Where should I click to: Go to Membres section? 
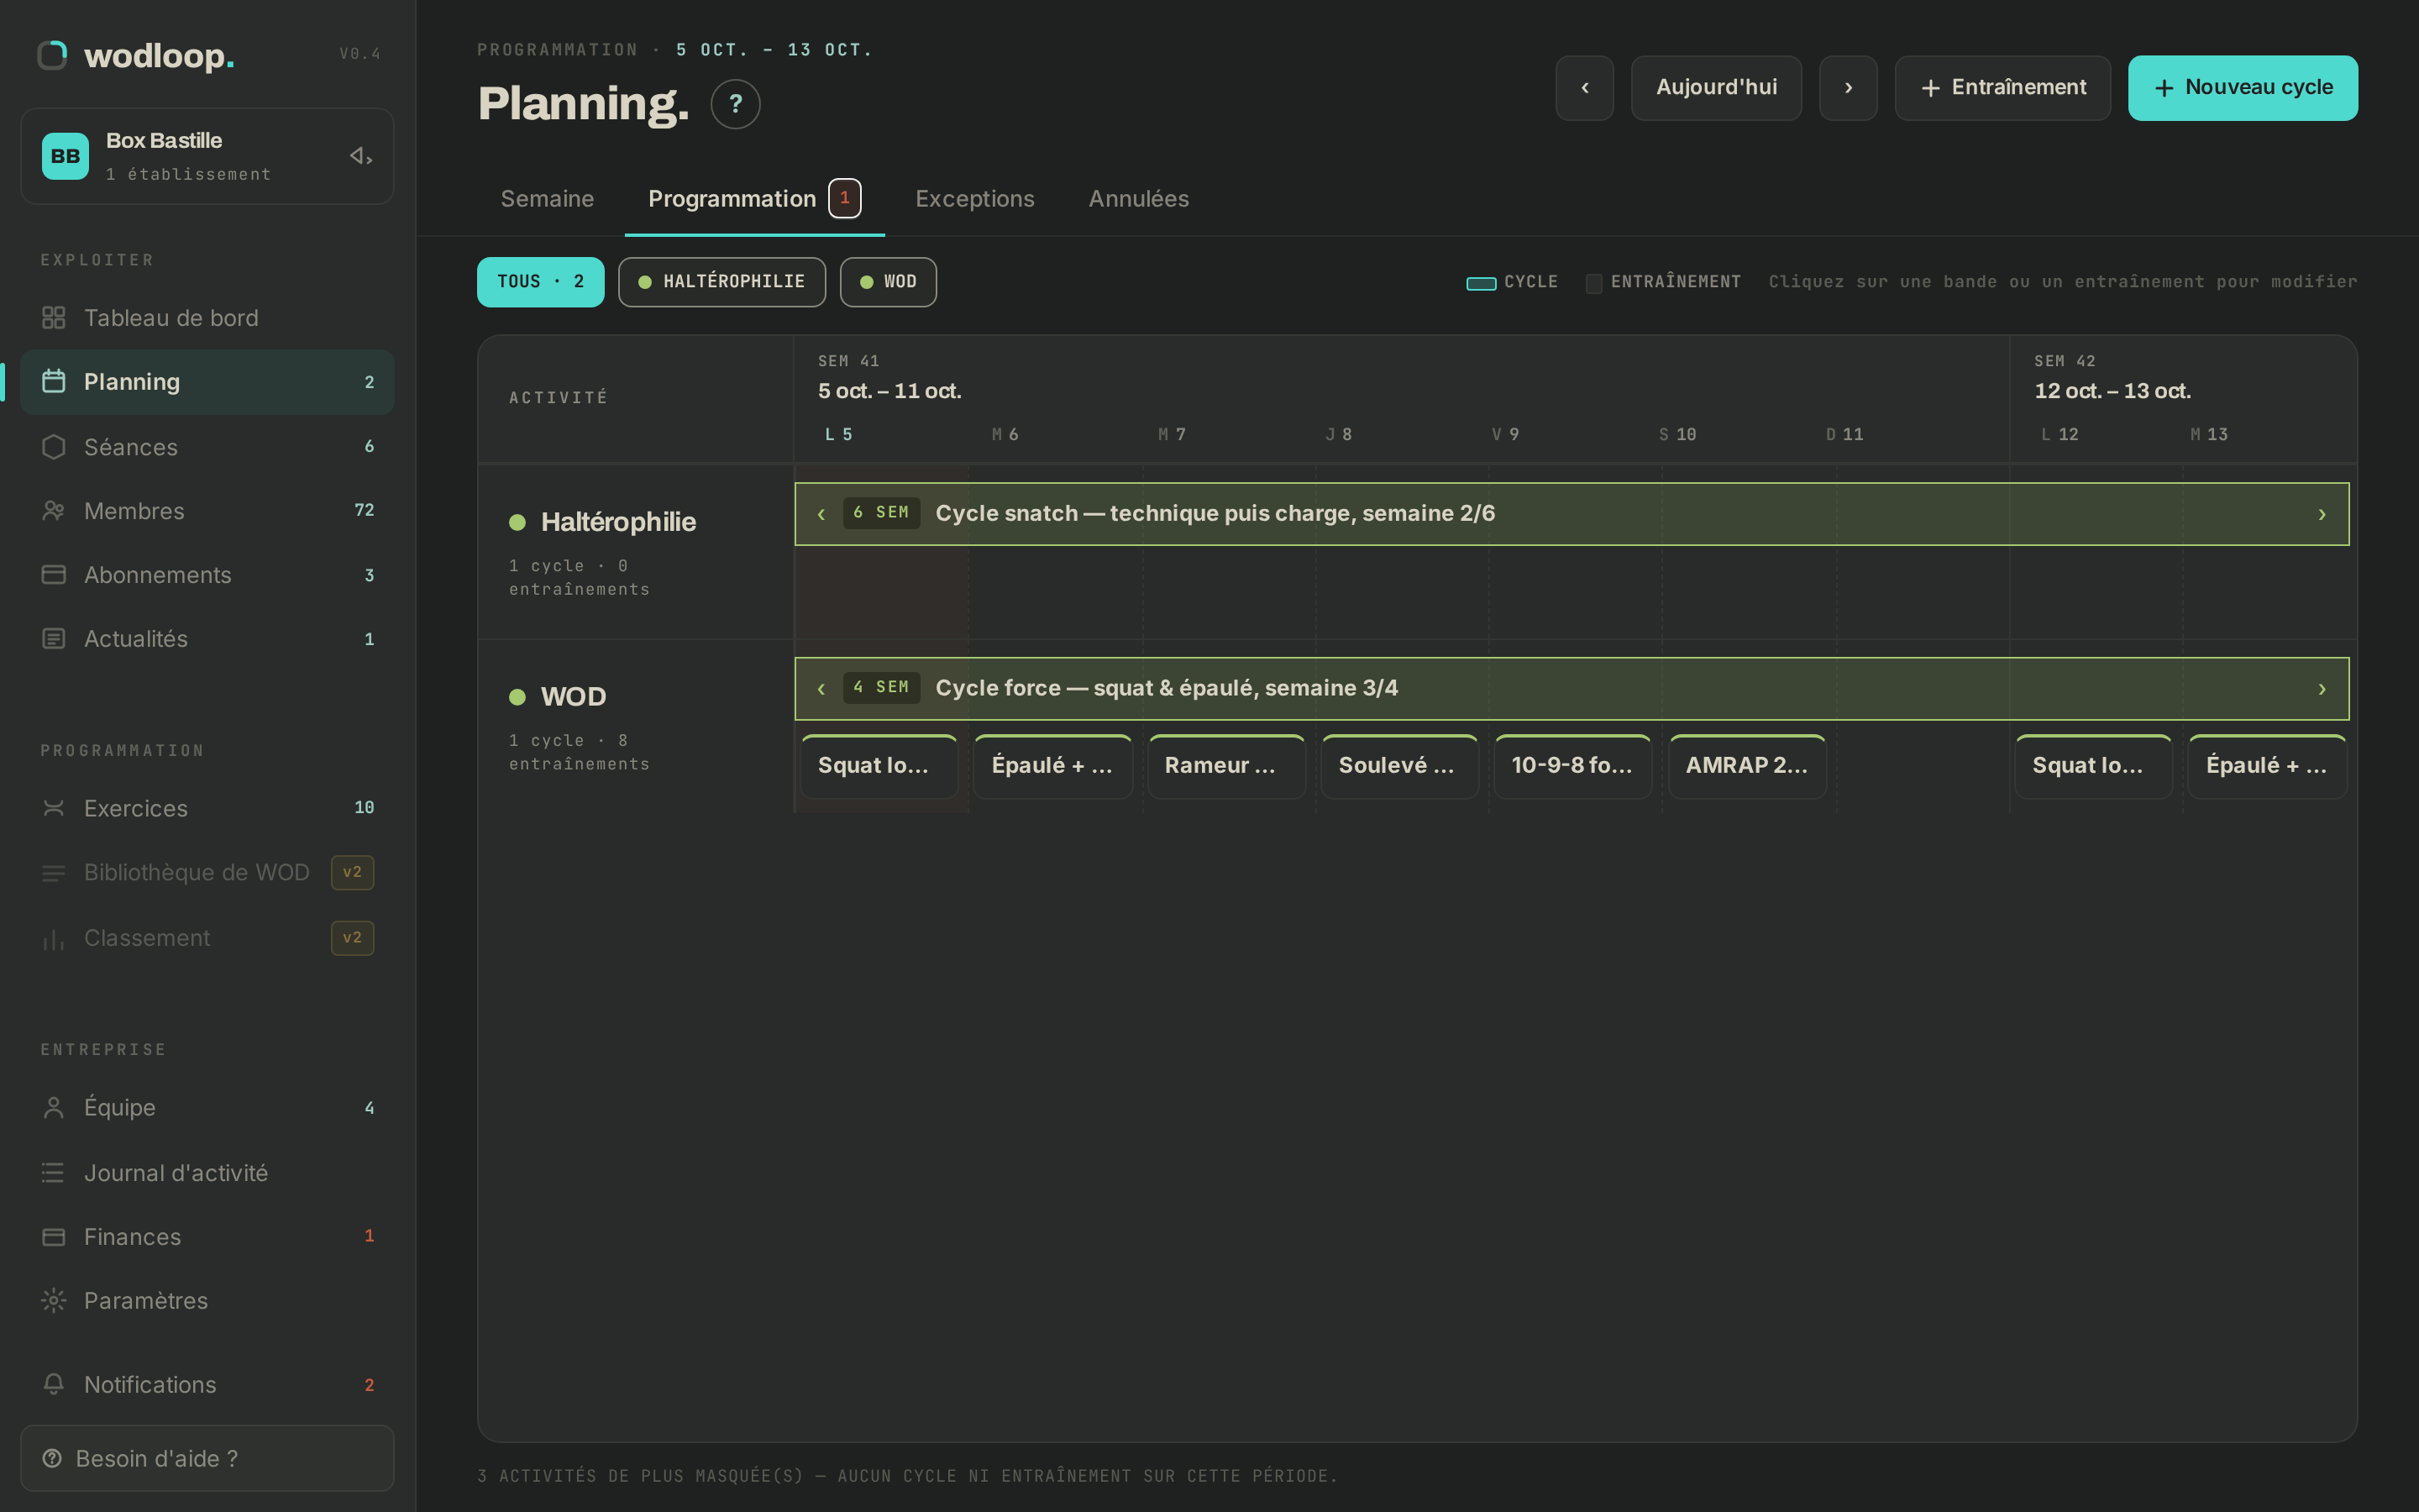207,511
